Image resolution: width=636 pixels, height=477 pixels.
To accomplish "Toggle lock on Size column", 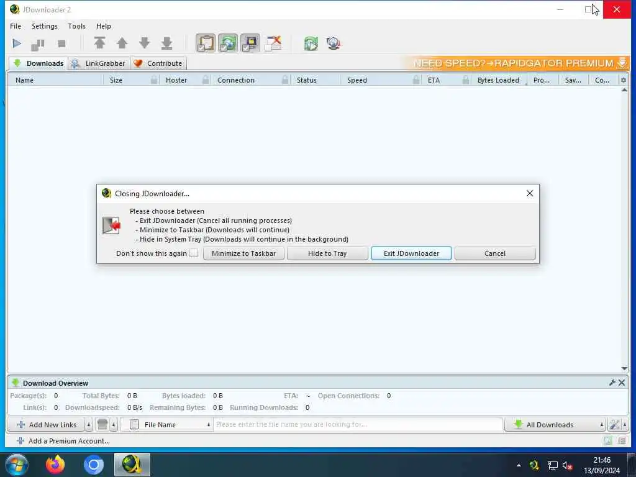I will point(154,80).
